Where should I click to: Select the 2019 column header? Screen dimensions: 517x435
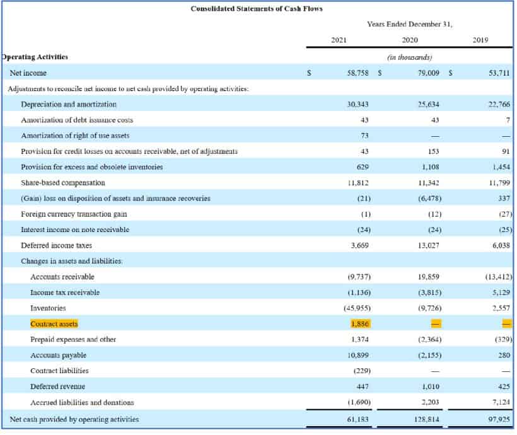pos(480,39)
